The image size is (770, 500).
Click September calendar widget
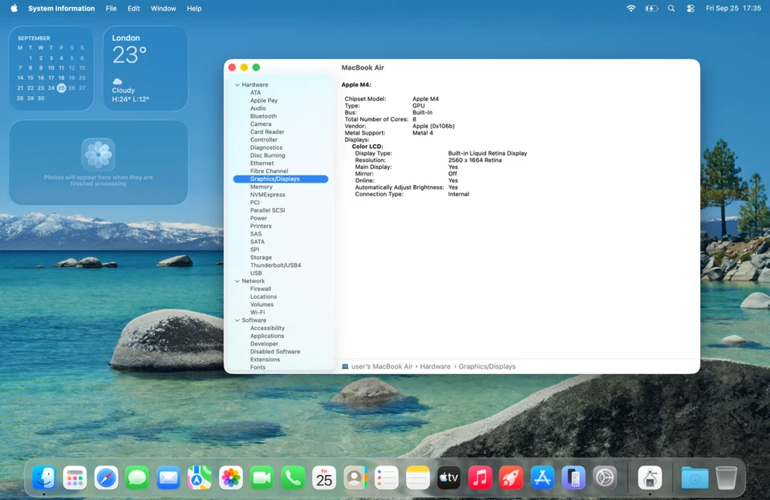[51, 68]
